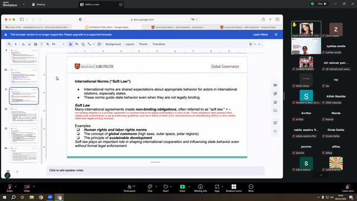Screen dimensions: 357x201
Task: Open Breakout rooms in Zoom
Action: pyautogui.click(x=234, y=188)
